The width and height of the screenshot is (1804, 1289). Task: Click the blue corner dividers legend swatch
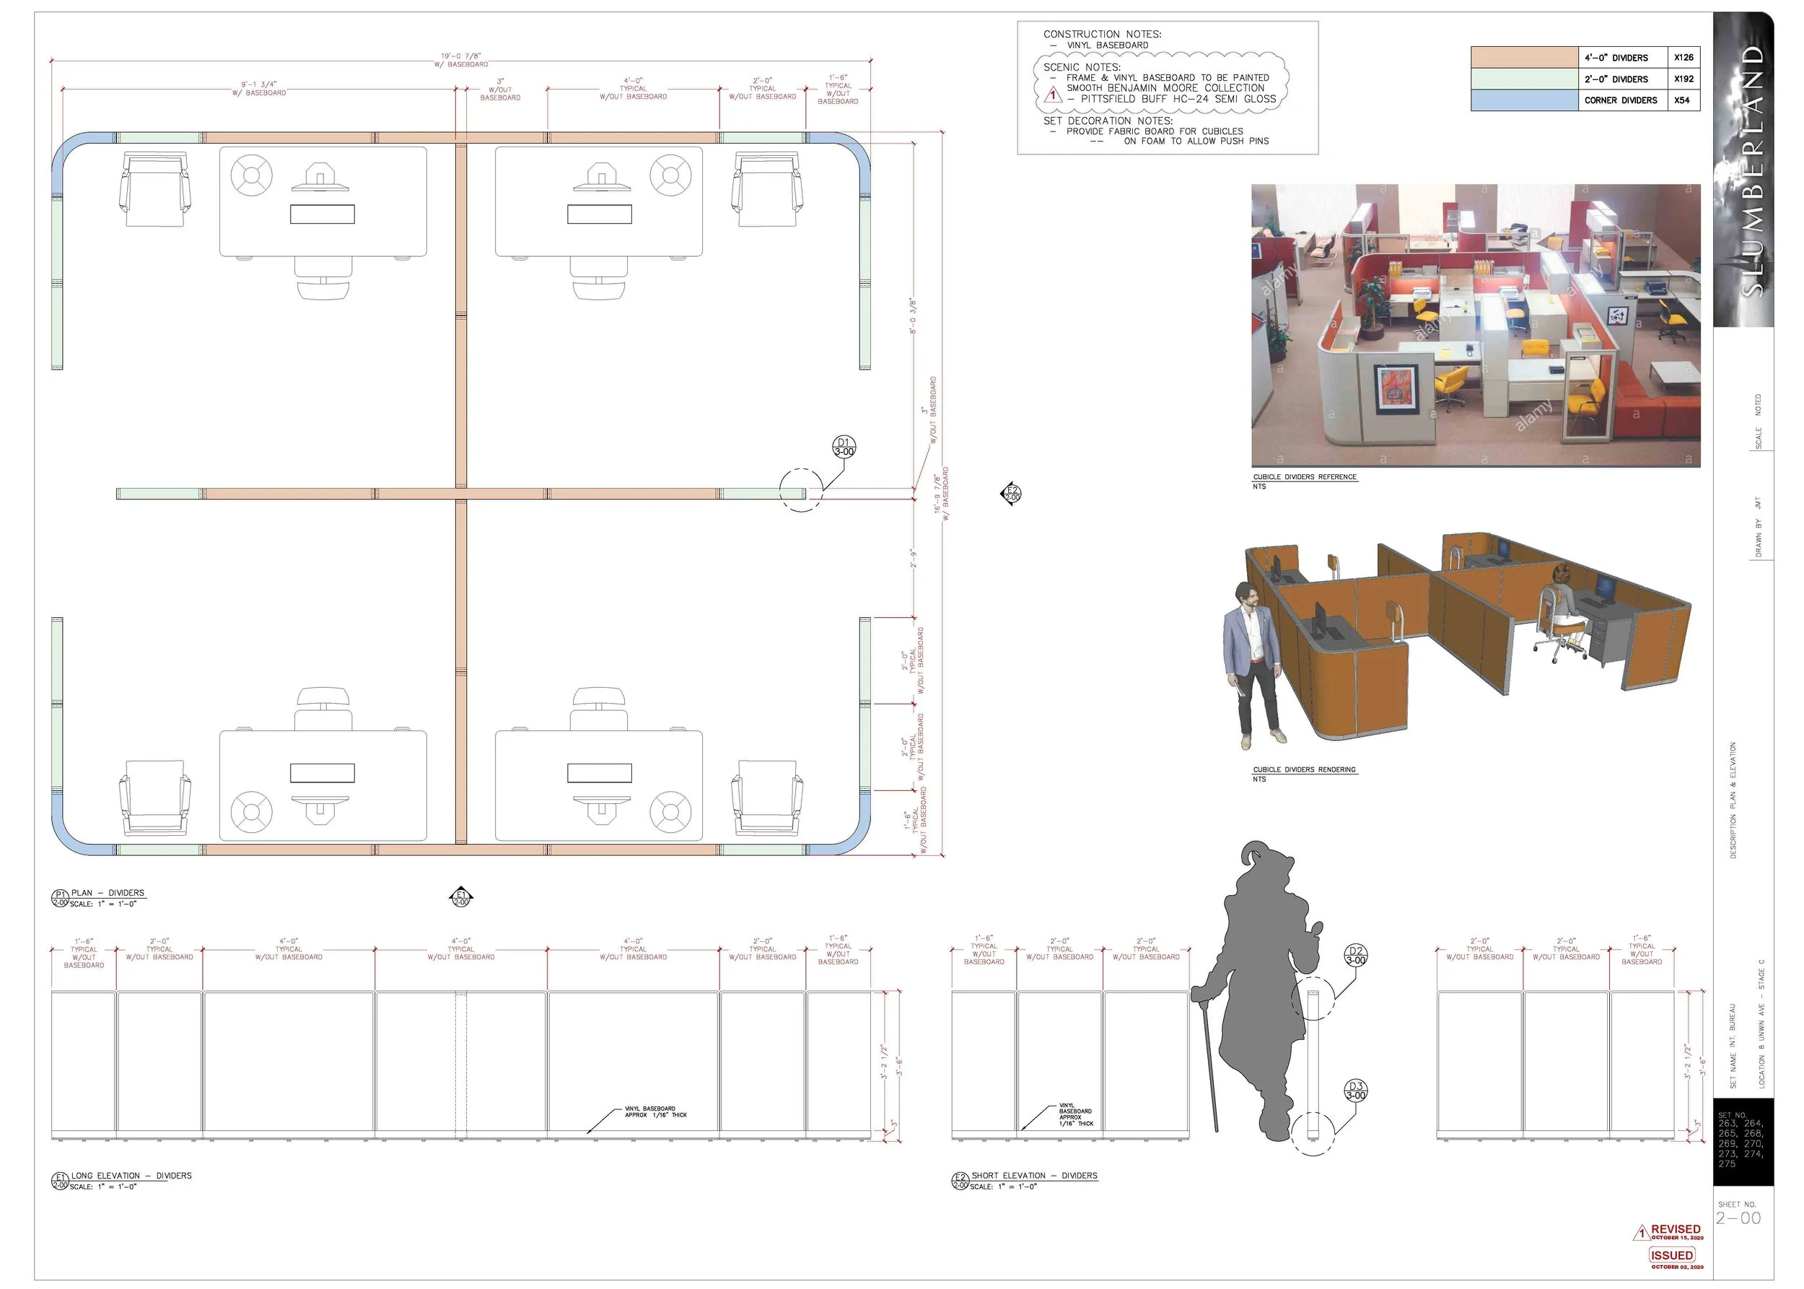tap(1524, 100)
